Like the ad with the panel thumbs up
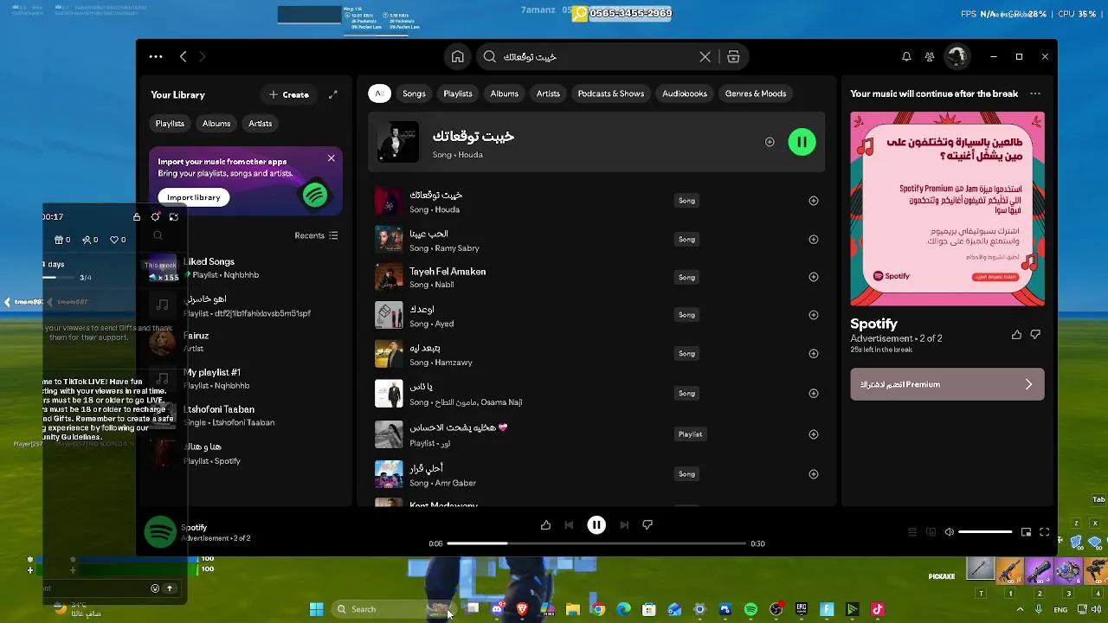 (1016, 335)
